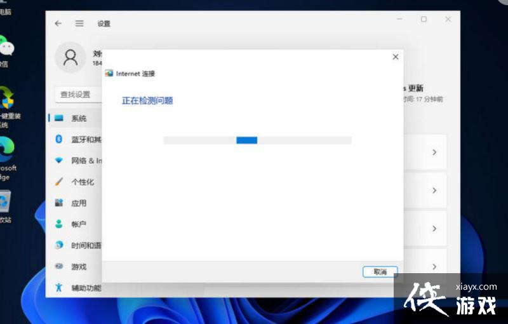The image size is (508, 324).
Task: Click the detection progress bar
Action: click(x=258, y=140)
